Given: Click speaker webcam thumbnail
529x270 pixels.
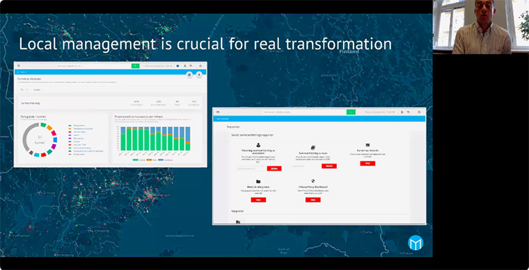Looking at the screenshot, I should [481, 26].
